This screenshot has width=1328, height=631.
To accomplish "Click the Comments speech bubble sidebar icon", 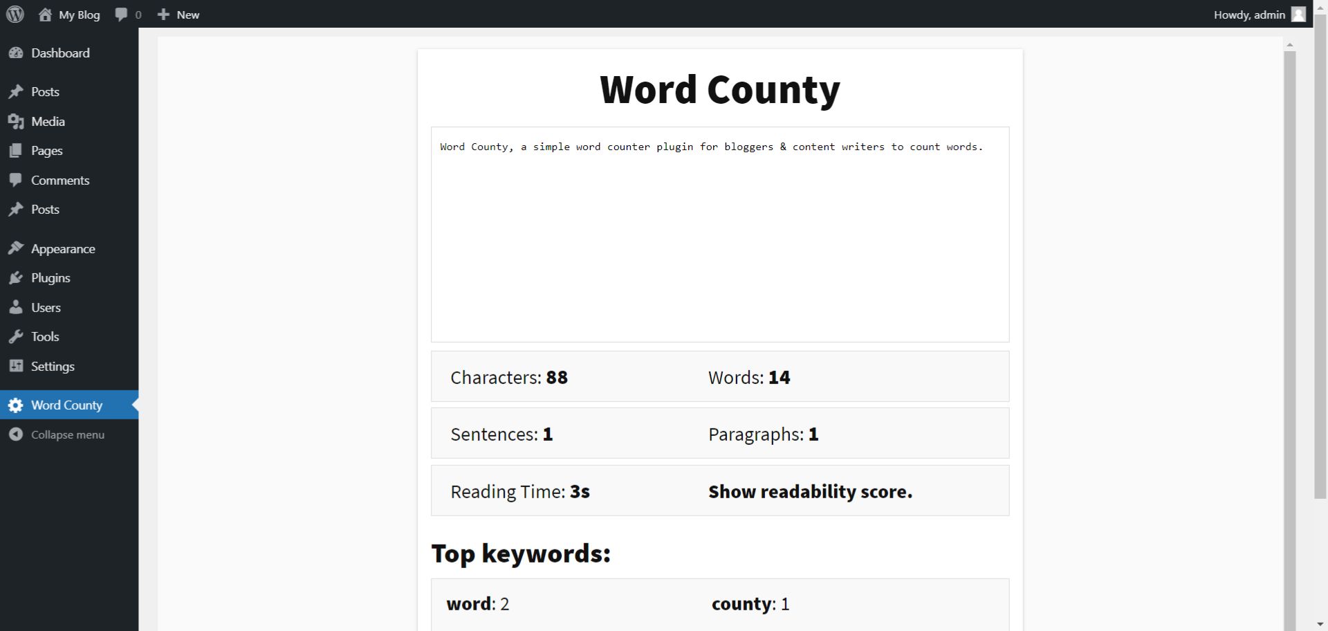I will 16,181.
